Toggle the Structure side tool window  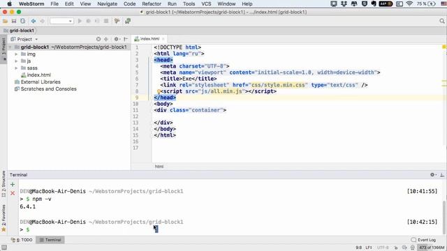(x=3, y=183)
